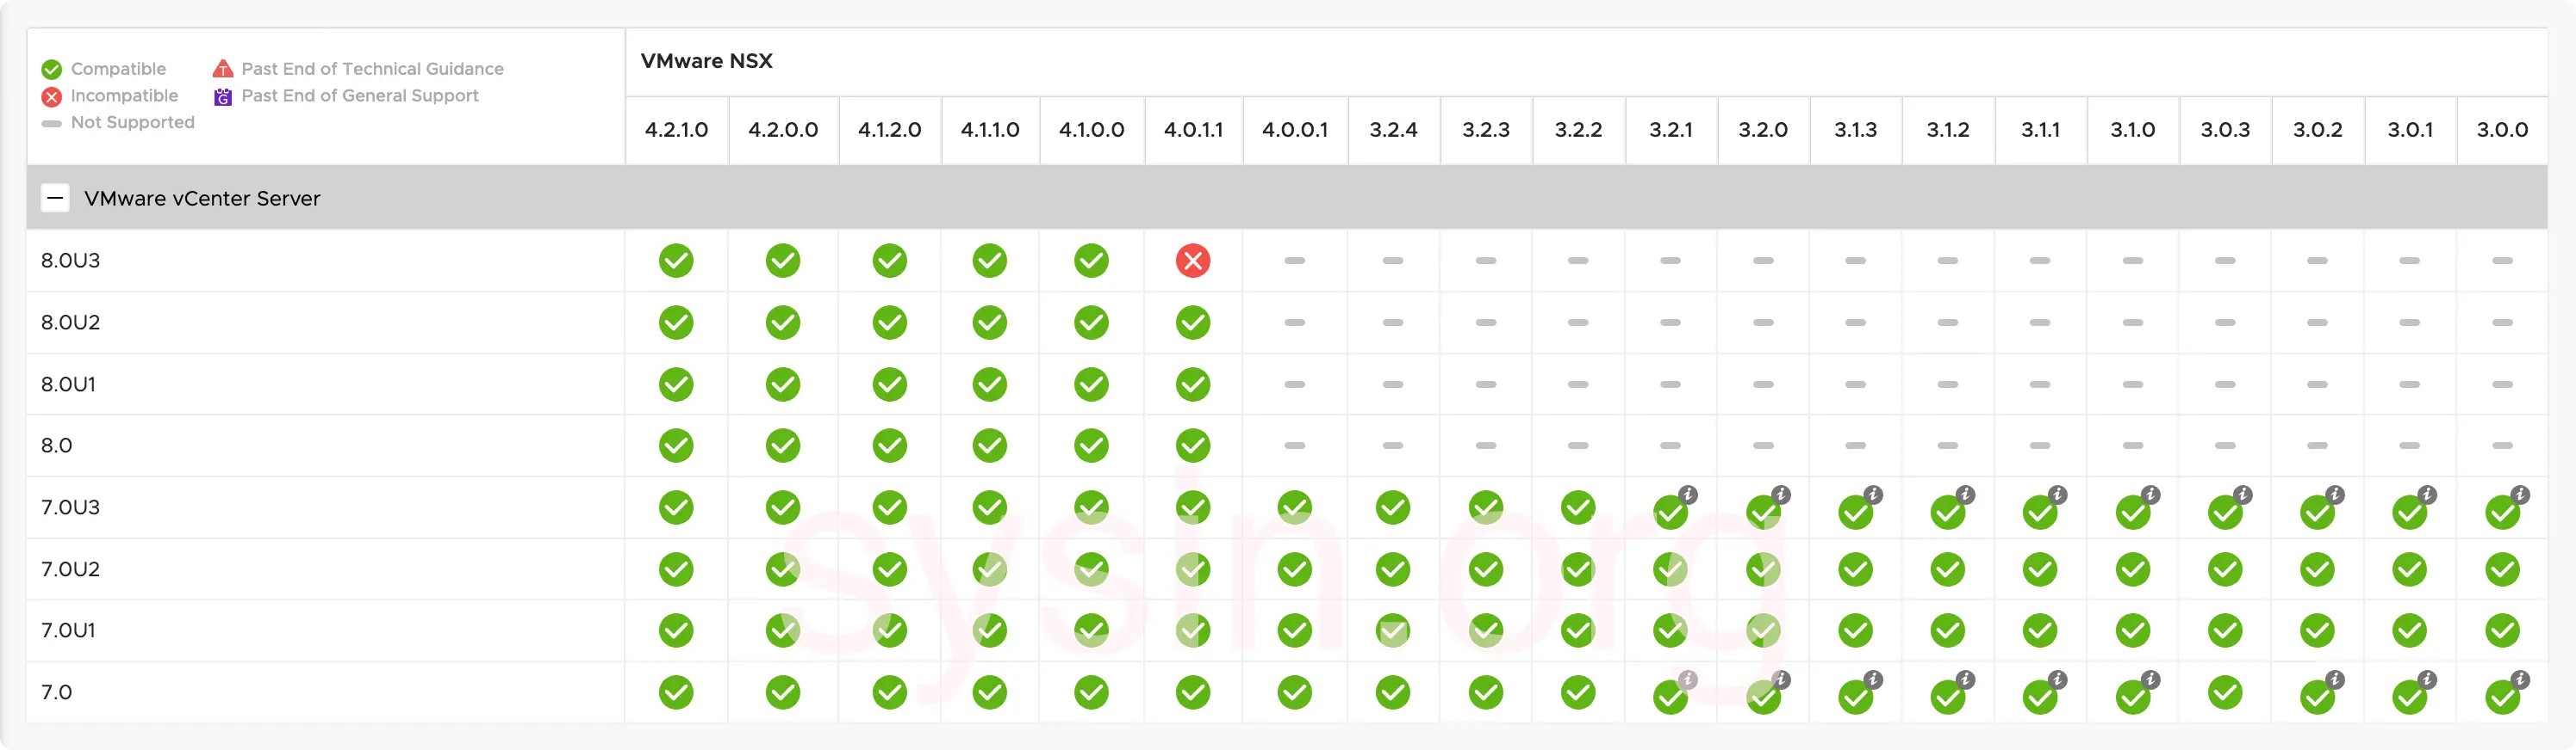Screen dimensions: 2576x750
Task: Click the 7.0 vCenter row label
Action: pyautogui.click(x=56, y=692)
